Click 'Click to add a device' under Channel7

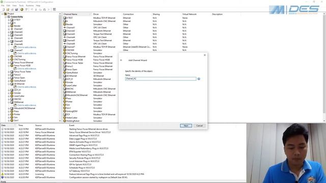point(27,53)
